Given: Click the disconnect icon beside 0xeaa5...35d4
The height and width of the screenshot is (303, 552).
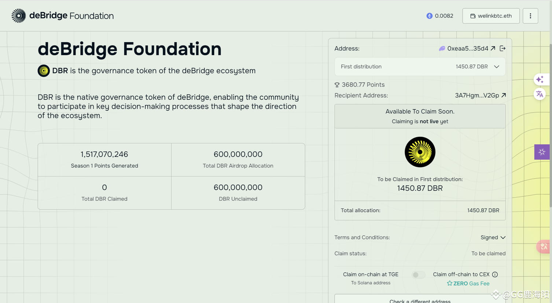Looking at the screenshot, I should [x=503, y=48].
